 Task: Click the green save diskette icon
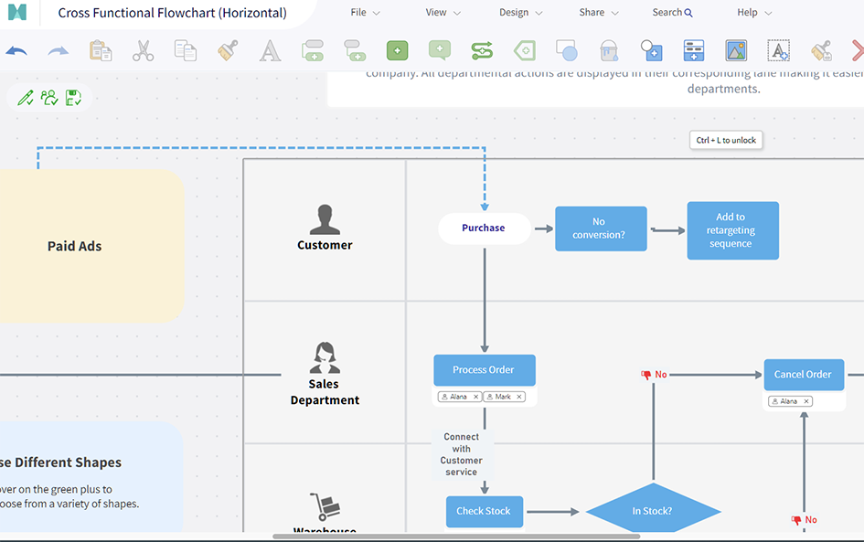[73, 98]
